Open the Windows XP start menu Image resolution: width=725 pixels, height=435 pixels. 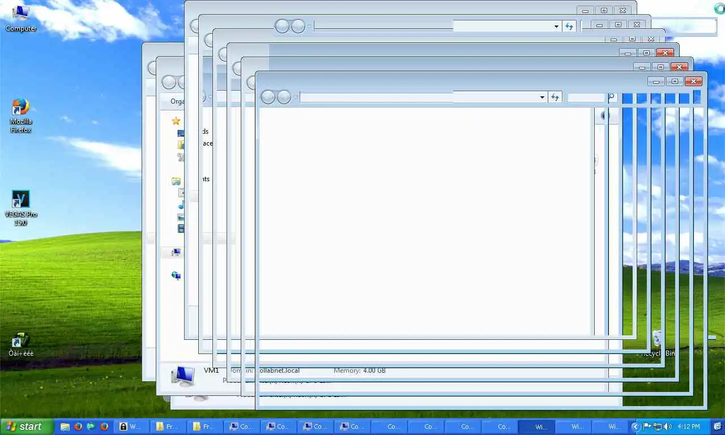[27, 427]
